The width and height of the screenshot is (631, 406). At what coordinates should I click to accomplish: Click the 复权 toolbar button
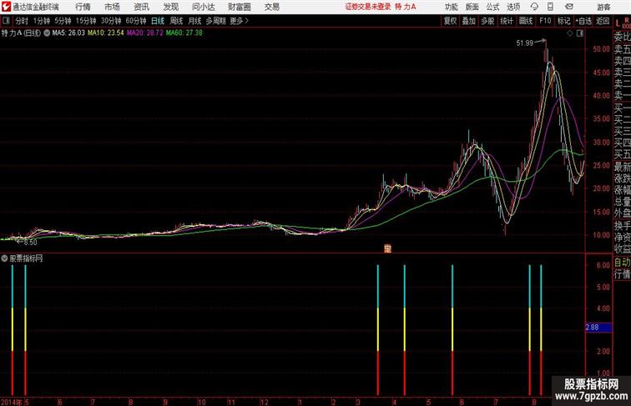point(451,21)
